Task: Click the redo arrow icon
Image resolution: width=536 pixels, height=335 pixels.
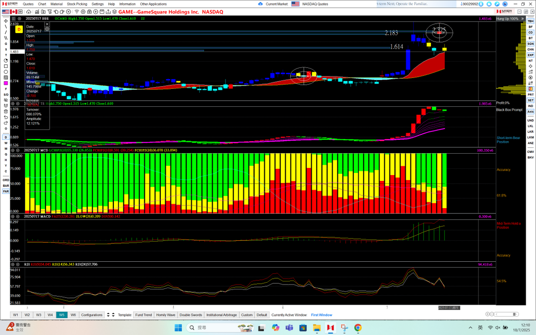Action: click(6, 122)
